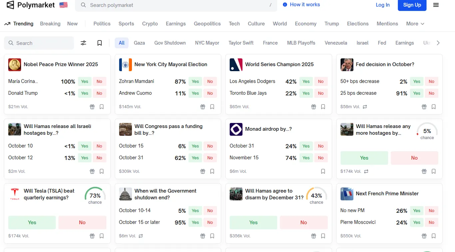Choose Yes for 25 bps decrease
This screenshot has height=252, width=455.
(x=416, y=93)
